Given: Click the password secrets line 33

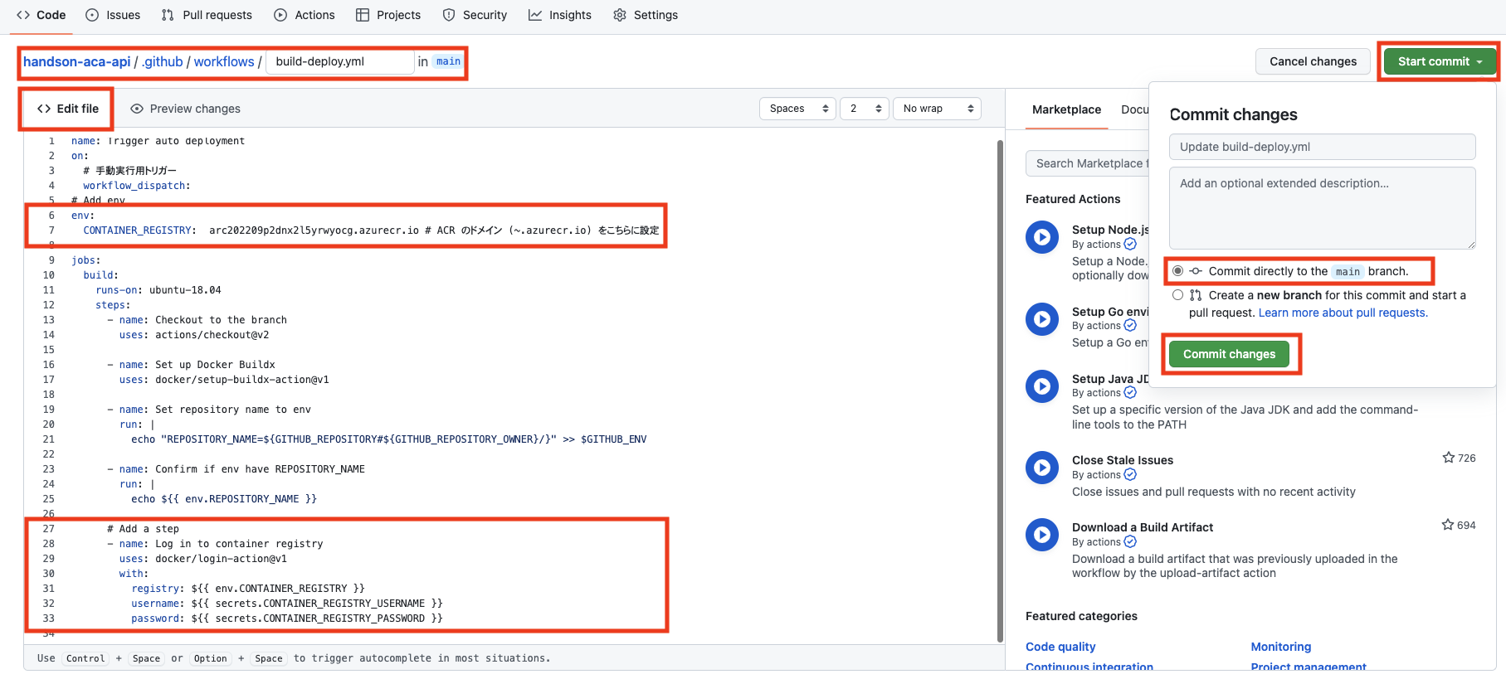Looking at the screenshot, I should (x=286, y=618).
